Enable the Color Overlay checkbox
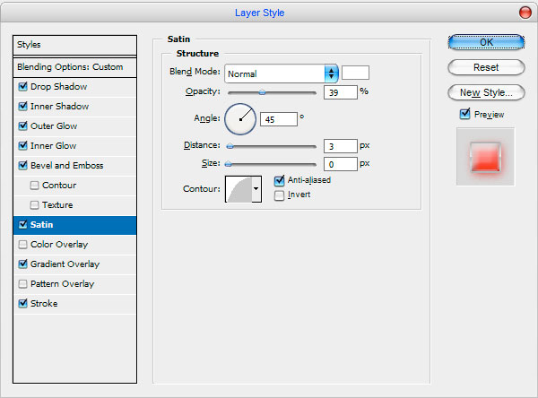The width and height of the screenshot is (538, 398). [23, 245]
